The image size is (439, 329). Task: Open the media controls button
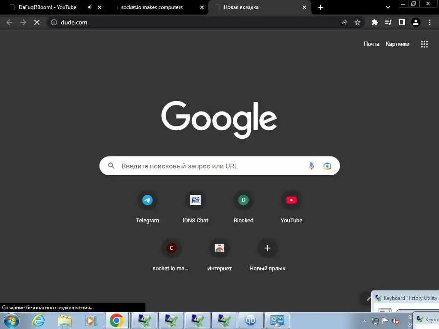(388, 22)
